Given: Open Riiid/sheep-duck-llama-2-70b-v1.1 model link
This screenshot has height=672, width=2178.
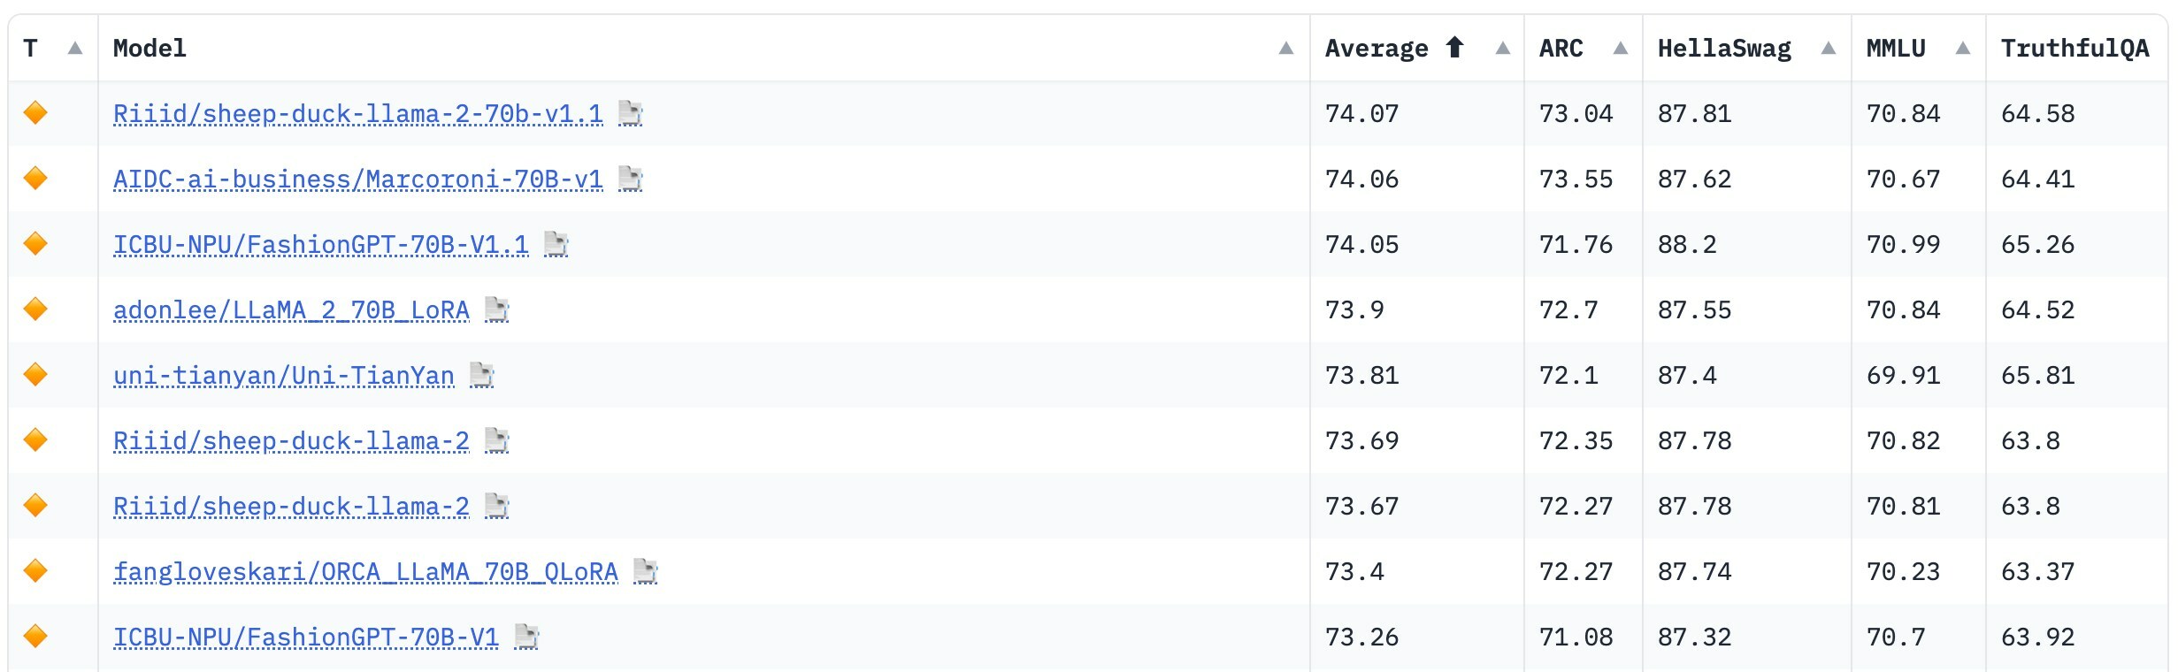Looking at the screenshot, I should click(358, 114).
